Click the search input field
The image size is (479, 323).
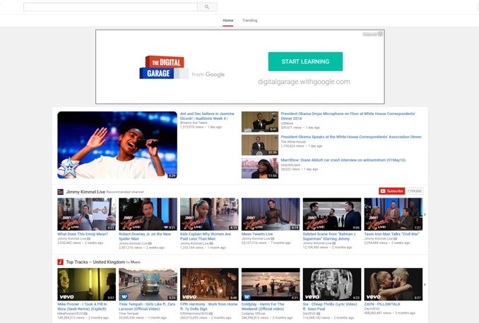[x=110, y=7]
